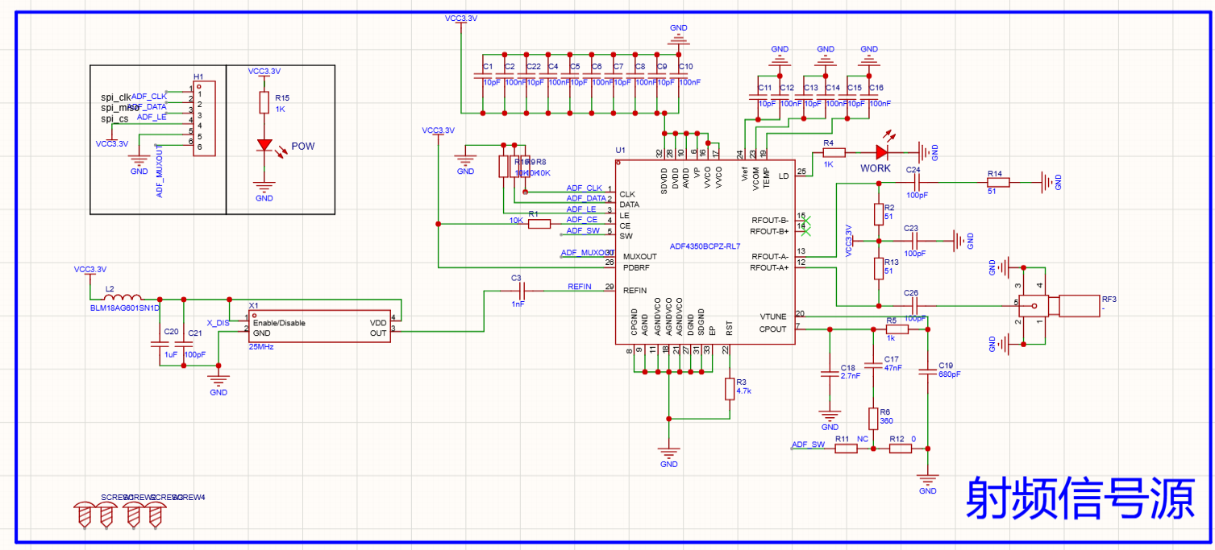Select the R4 1K resistor symbol

point(833,152)
